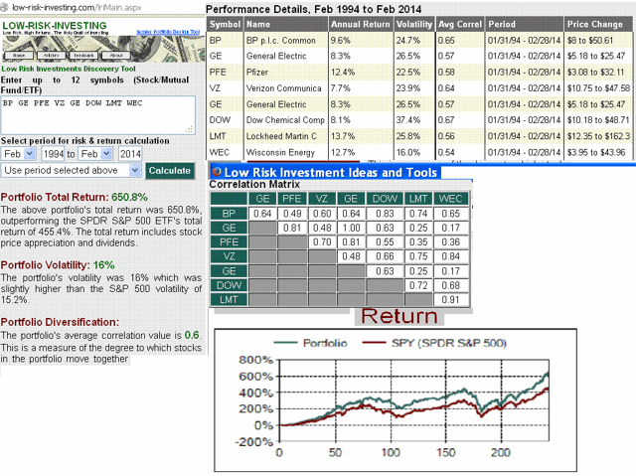Click the Dow Chemical Comp name cell
The height and width of the screenshot is (476, 636).
286,120
